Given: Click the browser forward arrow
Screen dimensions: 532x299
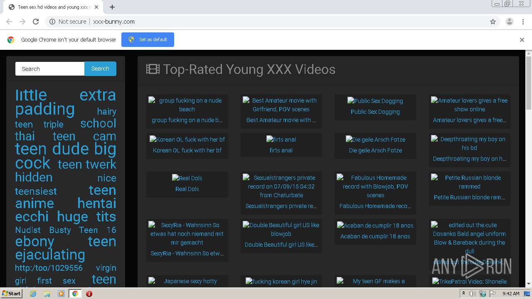Looking at the screenshot, I should click(22, 22).
